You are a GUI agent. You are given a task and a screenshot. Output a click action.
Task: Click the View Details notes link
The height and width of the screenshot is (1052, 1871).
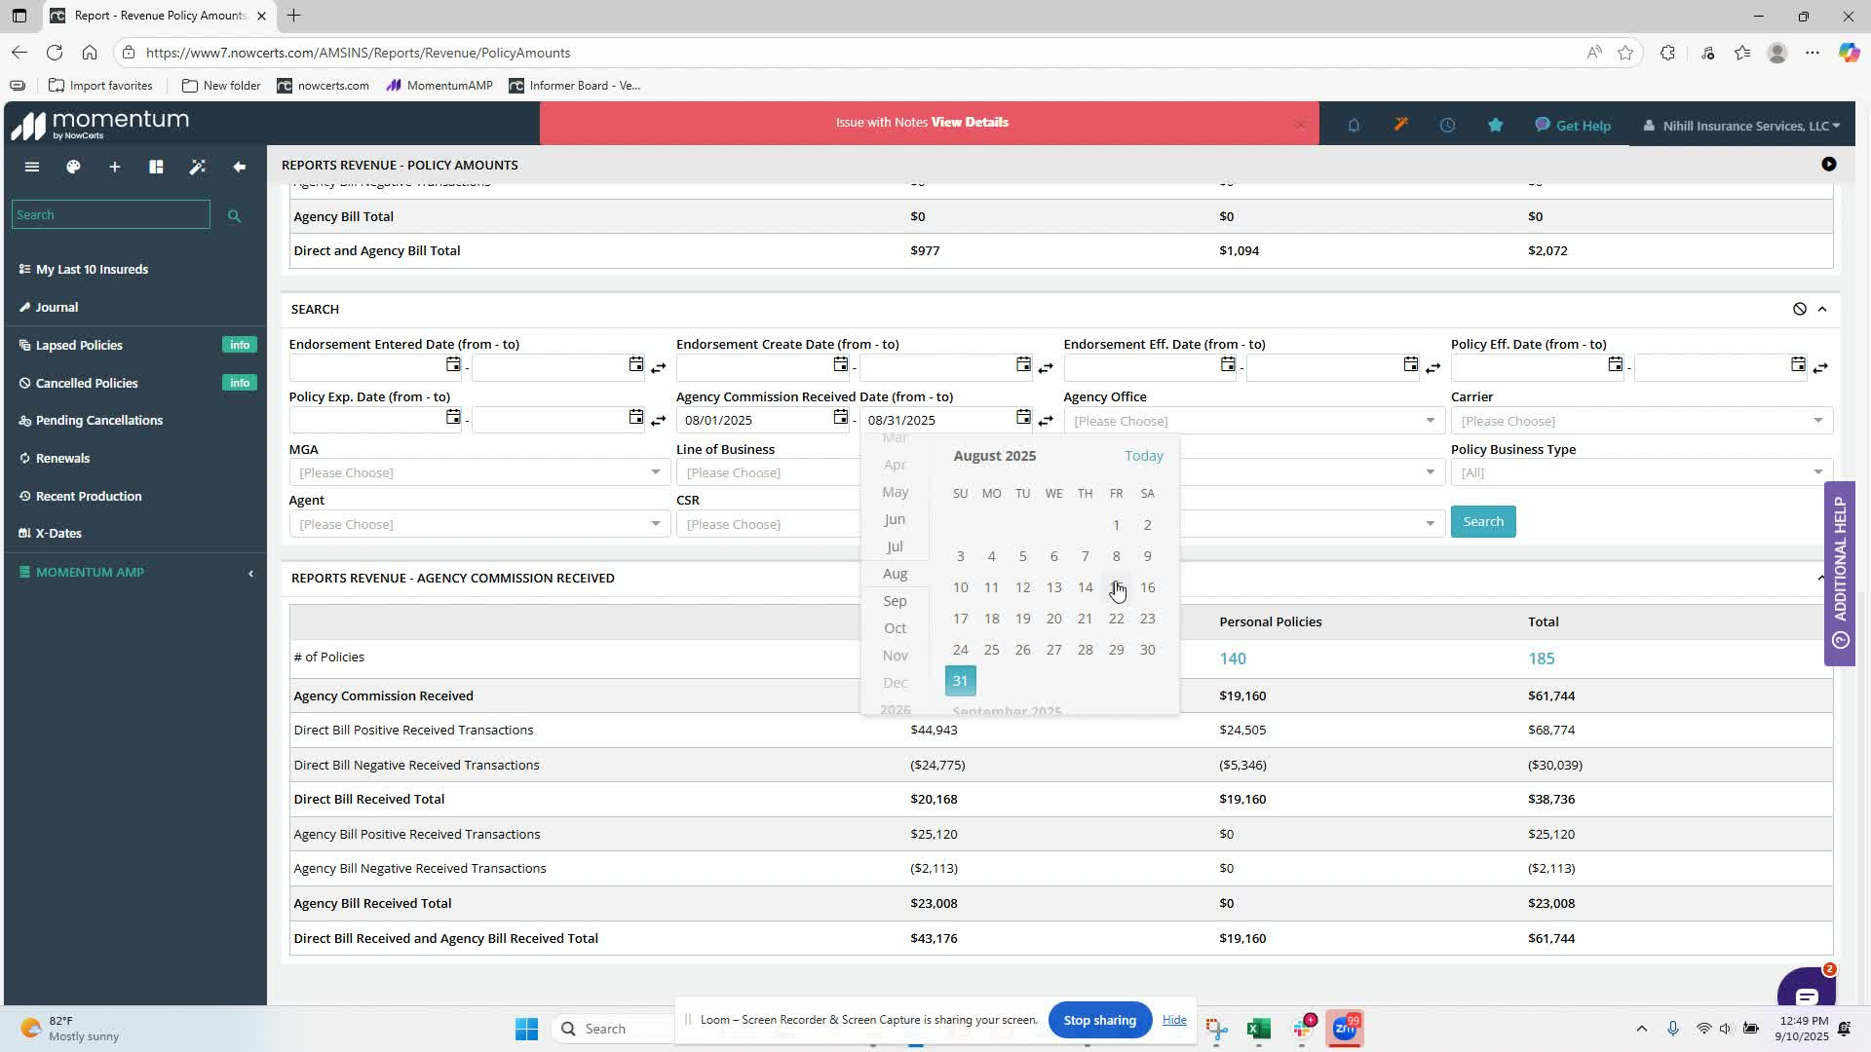(969, 122)
